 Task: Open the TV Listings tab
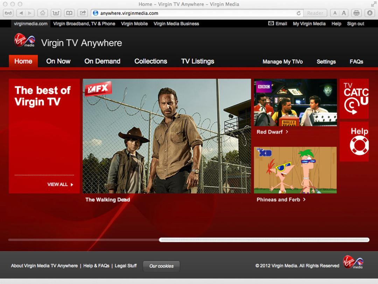point(197,61)
